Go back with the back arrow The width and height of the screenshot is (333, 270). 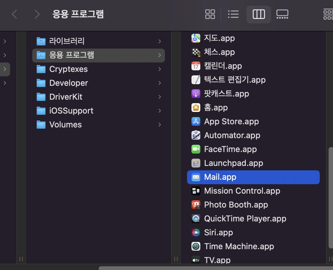15,14
